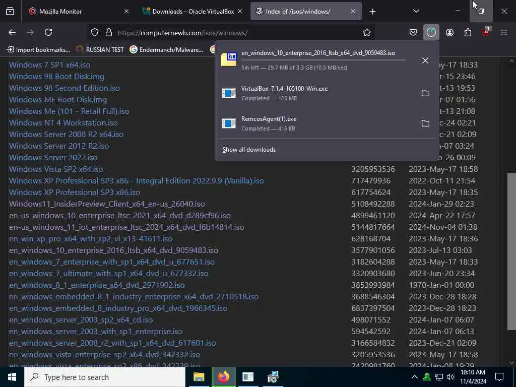Close the Mozilla Monitor tab
The width and height of the screenshot is (516, 387).
pyautogui.click(x=126, y=12)
